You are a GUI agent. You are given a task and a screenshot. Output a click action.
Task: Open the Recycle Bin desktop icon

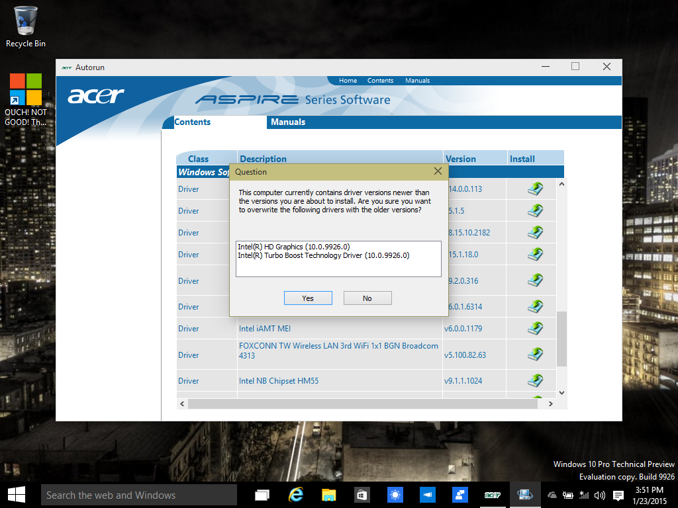[26, 26]
